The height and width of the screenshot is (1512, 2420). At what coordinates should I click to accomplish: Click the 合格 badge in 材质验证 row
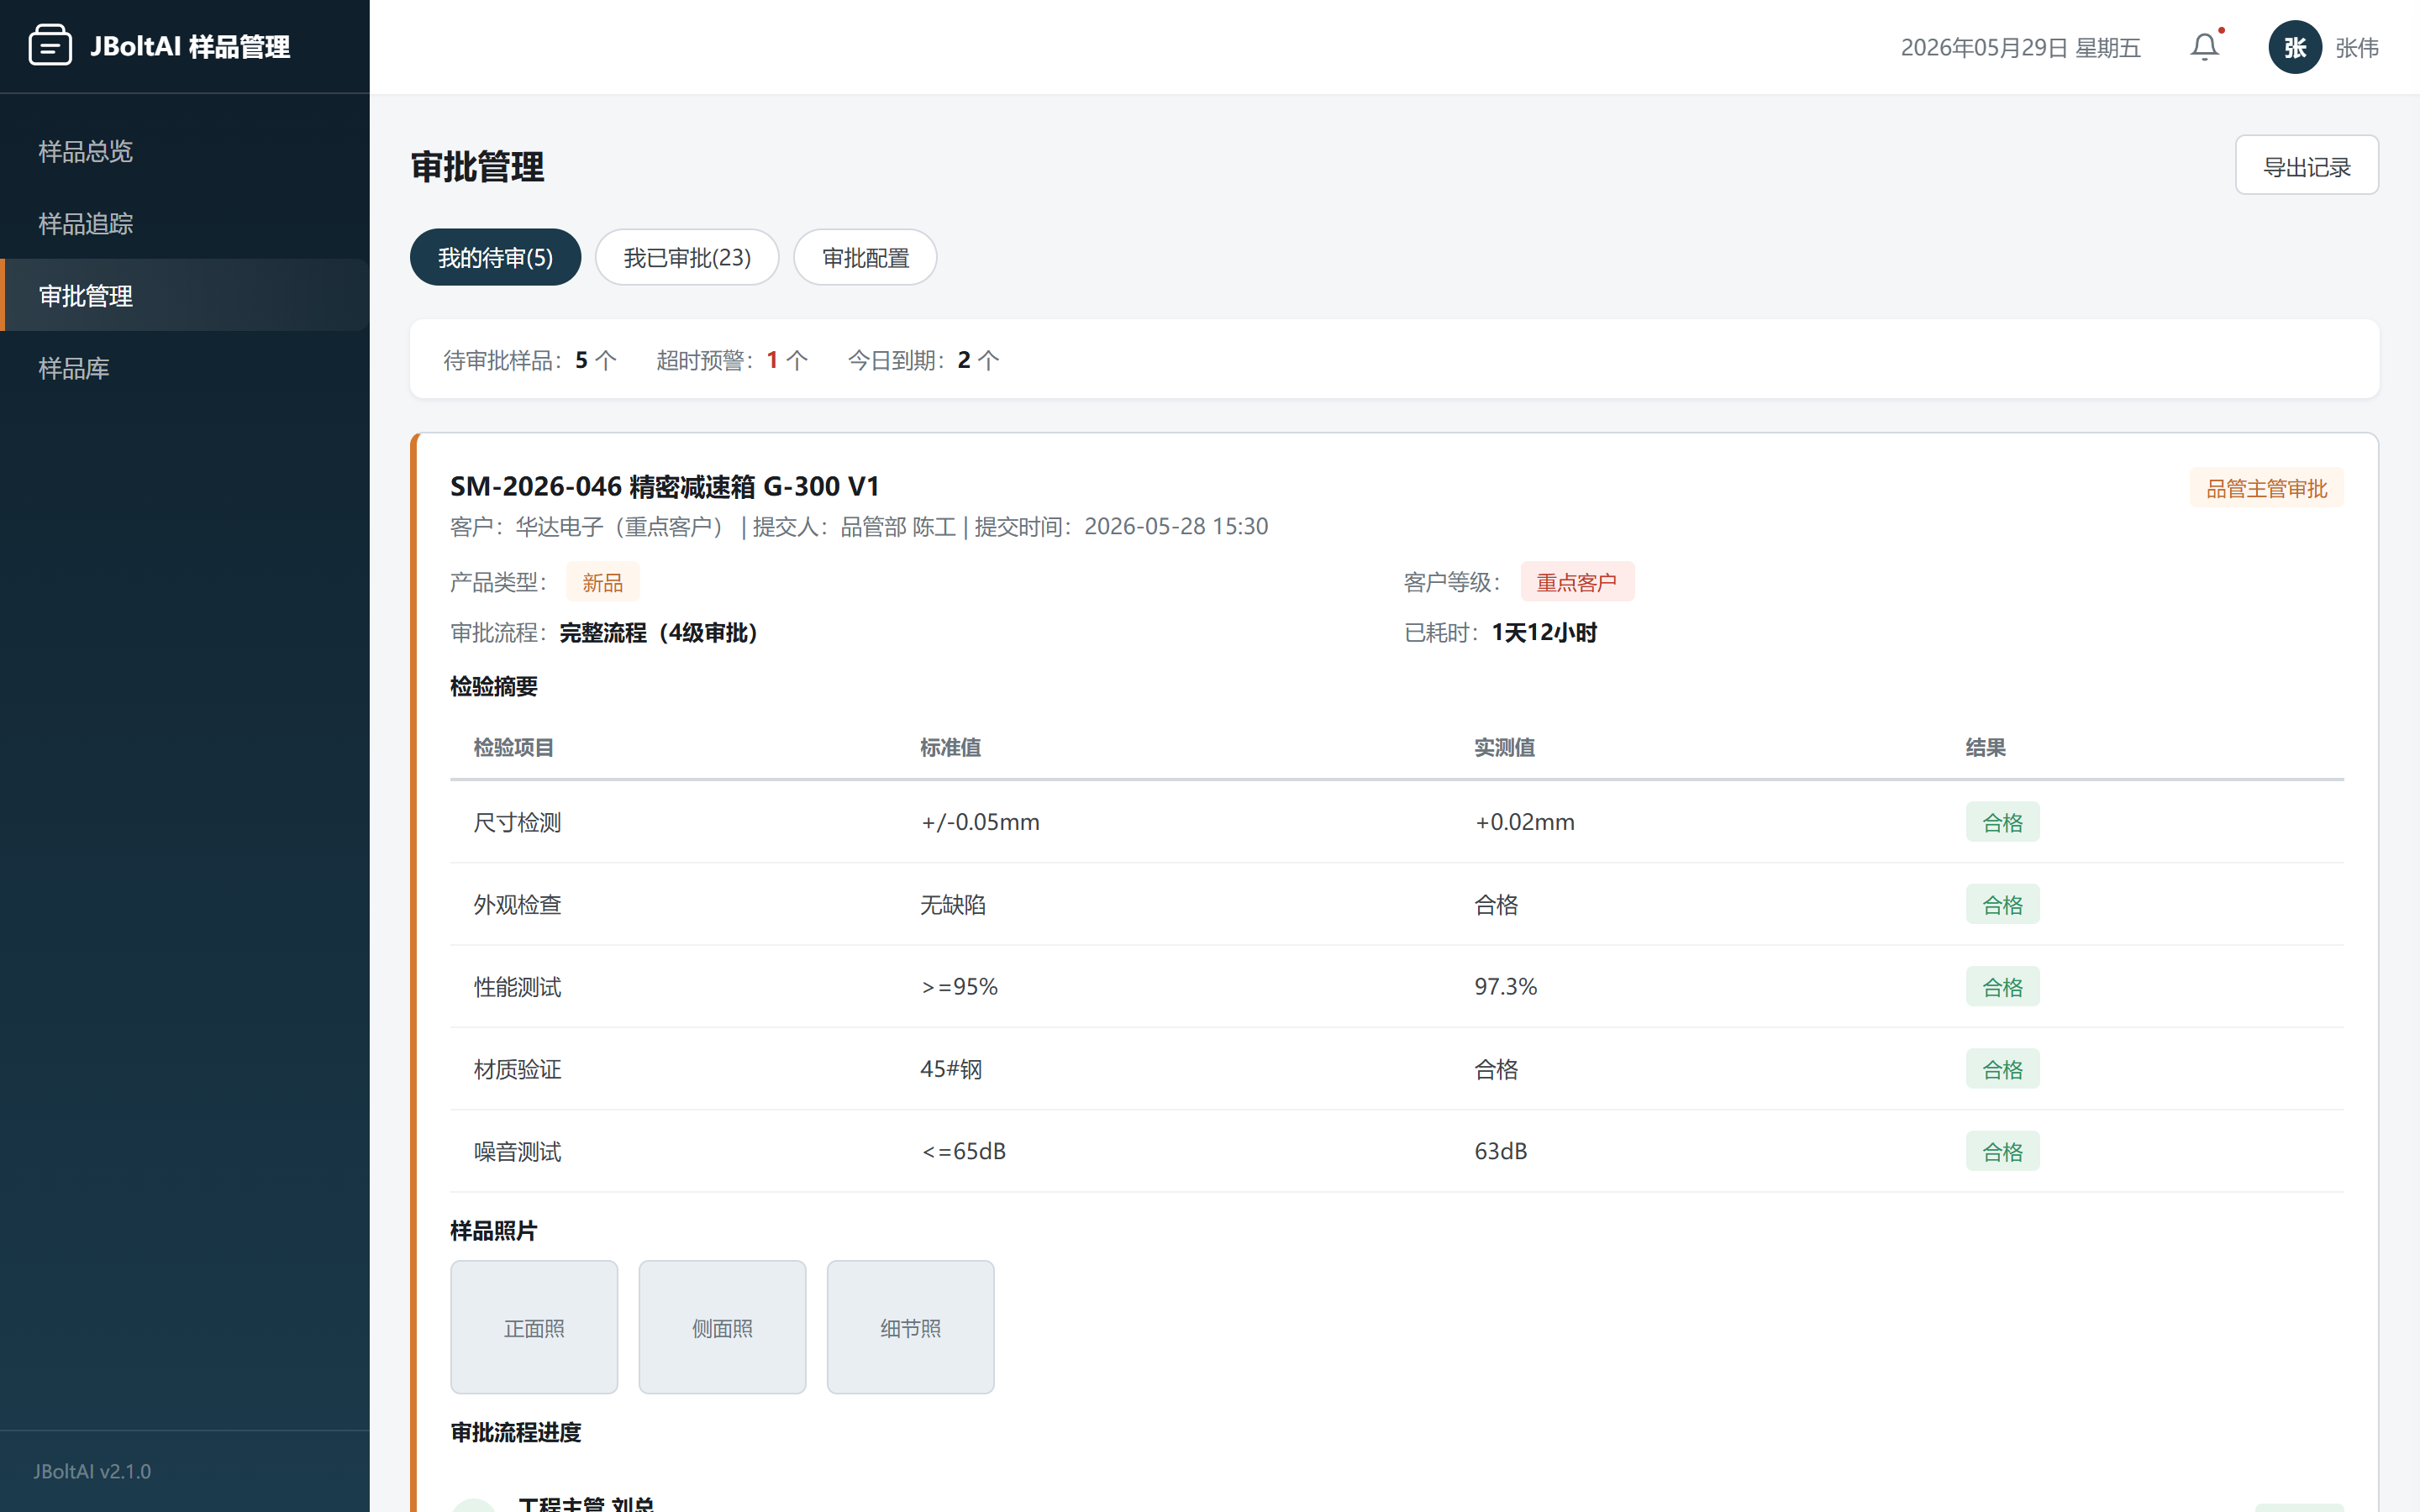tap(2002, 1069)
